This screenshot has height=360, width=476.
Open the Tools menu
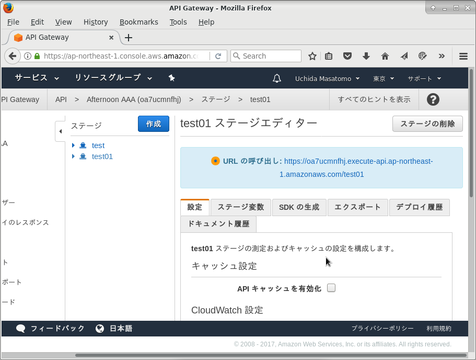[x=178, y=22]
